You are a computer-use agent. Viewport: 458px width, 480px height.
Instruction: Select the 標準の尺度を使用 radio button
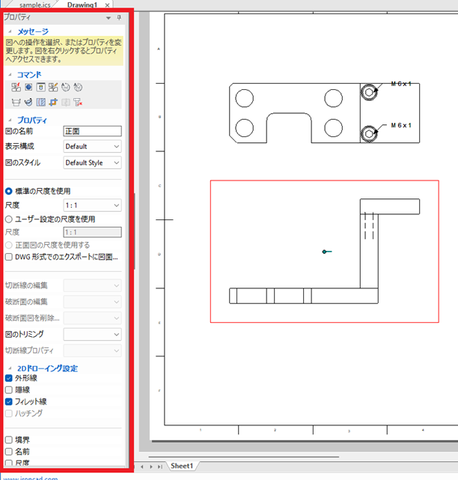[x=8, y=192]
